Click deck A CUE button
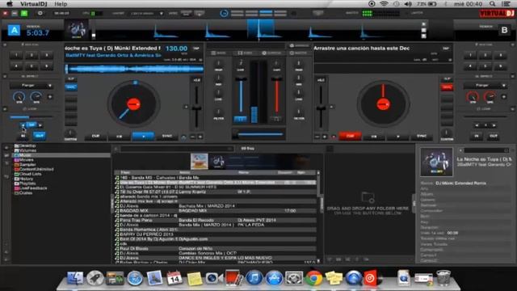517x291 pixels. (95, 136)
